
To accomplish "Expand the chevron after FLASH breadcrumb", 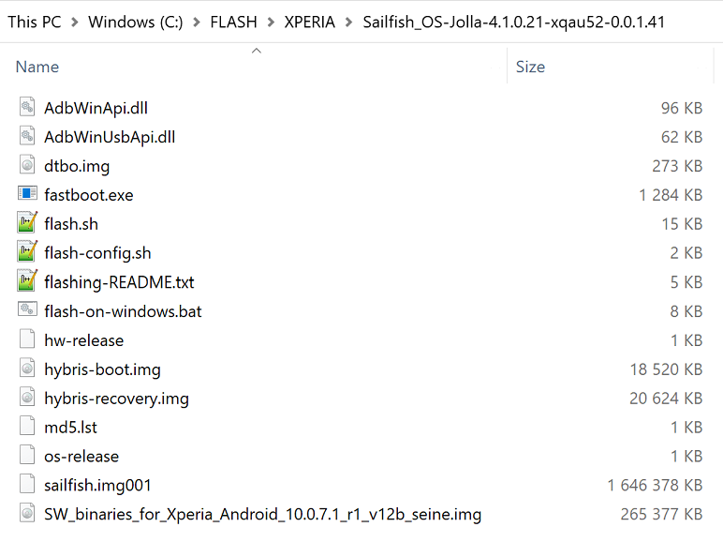I will click(272, 22).
